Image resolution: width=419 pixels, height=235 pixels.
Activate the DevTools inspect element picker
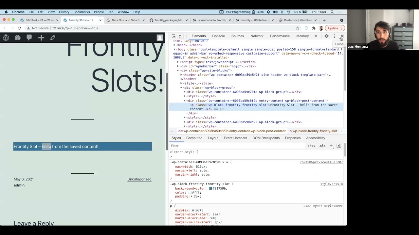click(x=173, y=36)
